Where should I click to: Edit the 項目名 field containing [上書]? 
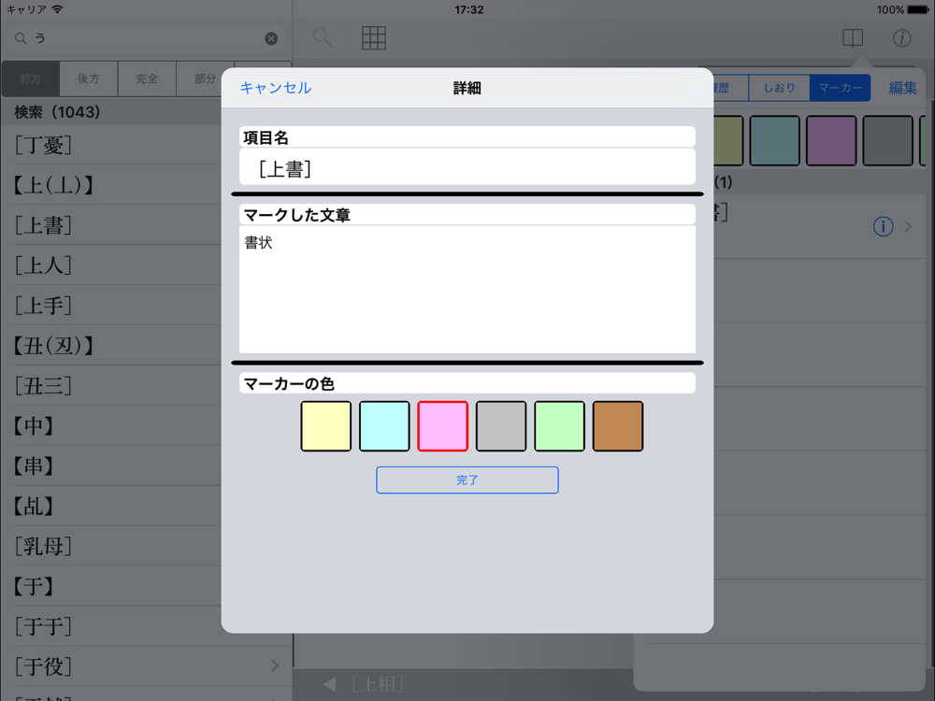(467, 169)
